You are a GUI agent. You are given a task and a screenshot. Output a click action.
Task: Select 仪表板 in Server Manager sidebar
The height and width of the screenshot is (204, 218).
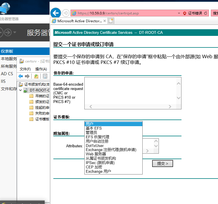[x=25, y=51]
